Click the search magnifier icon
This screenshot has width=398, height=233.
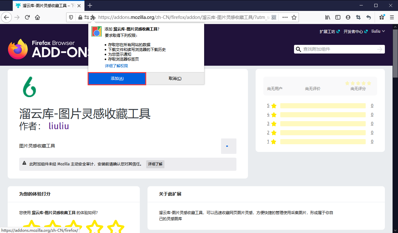point(298,49)
